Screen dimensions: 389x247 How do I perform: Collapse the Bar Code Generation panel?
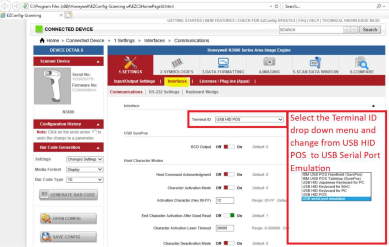(98, 148)
